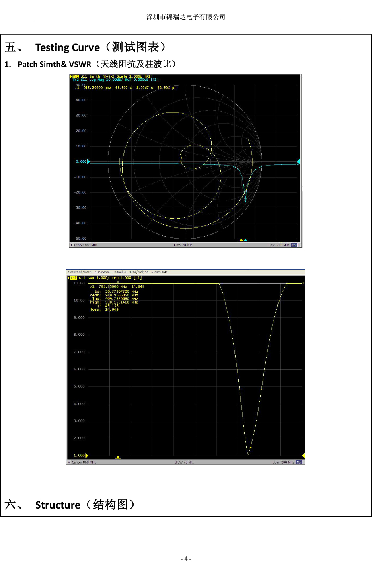Image resolution: width=372 pixels, height=564 pixels.
Task: Open the Active Ch/Trace menu
Action: pos(80,272)
